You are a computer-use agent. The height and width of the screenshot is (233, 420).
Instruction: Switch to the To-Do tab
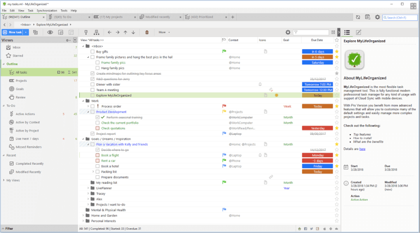[x=69, y=17]
